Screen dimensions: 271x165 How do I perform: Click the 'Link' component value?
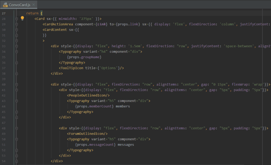pyautogui.click(x=102, y=24)
